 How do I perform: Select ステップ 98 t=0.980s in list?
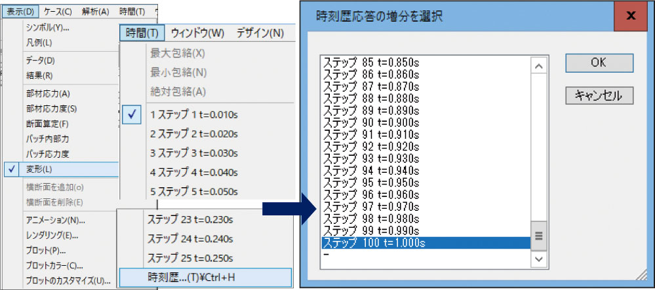[426, 218]
